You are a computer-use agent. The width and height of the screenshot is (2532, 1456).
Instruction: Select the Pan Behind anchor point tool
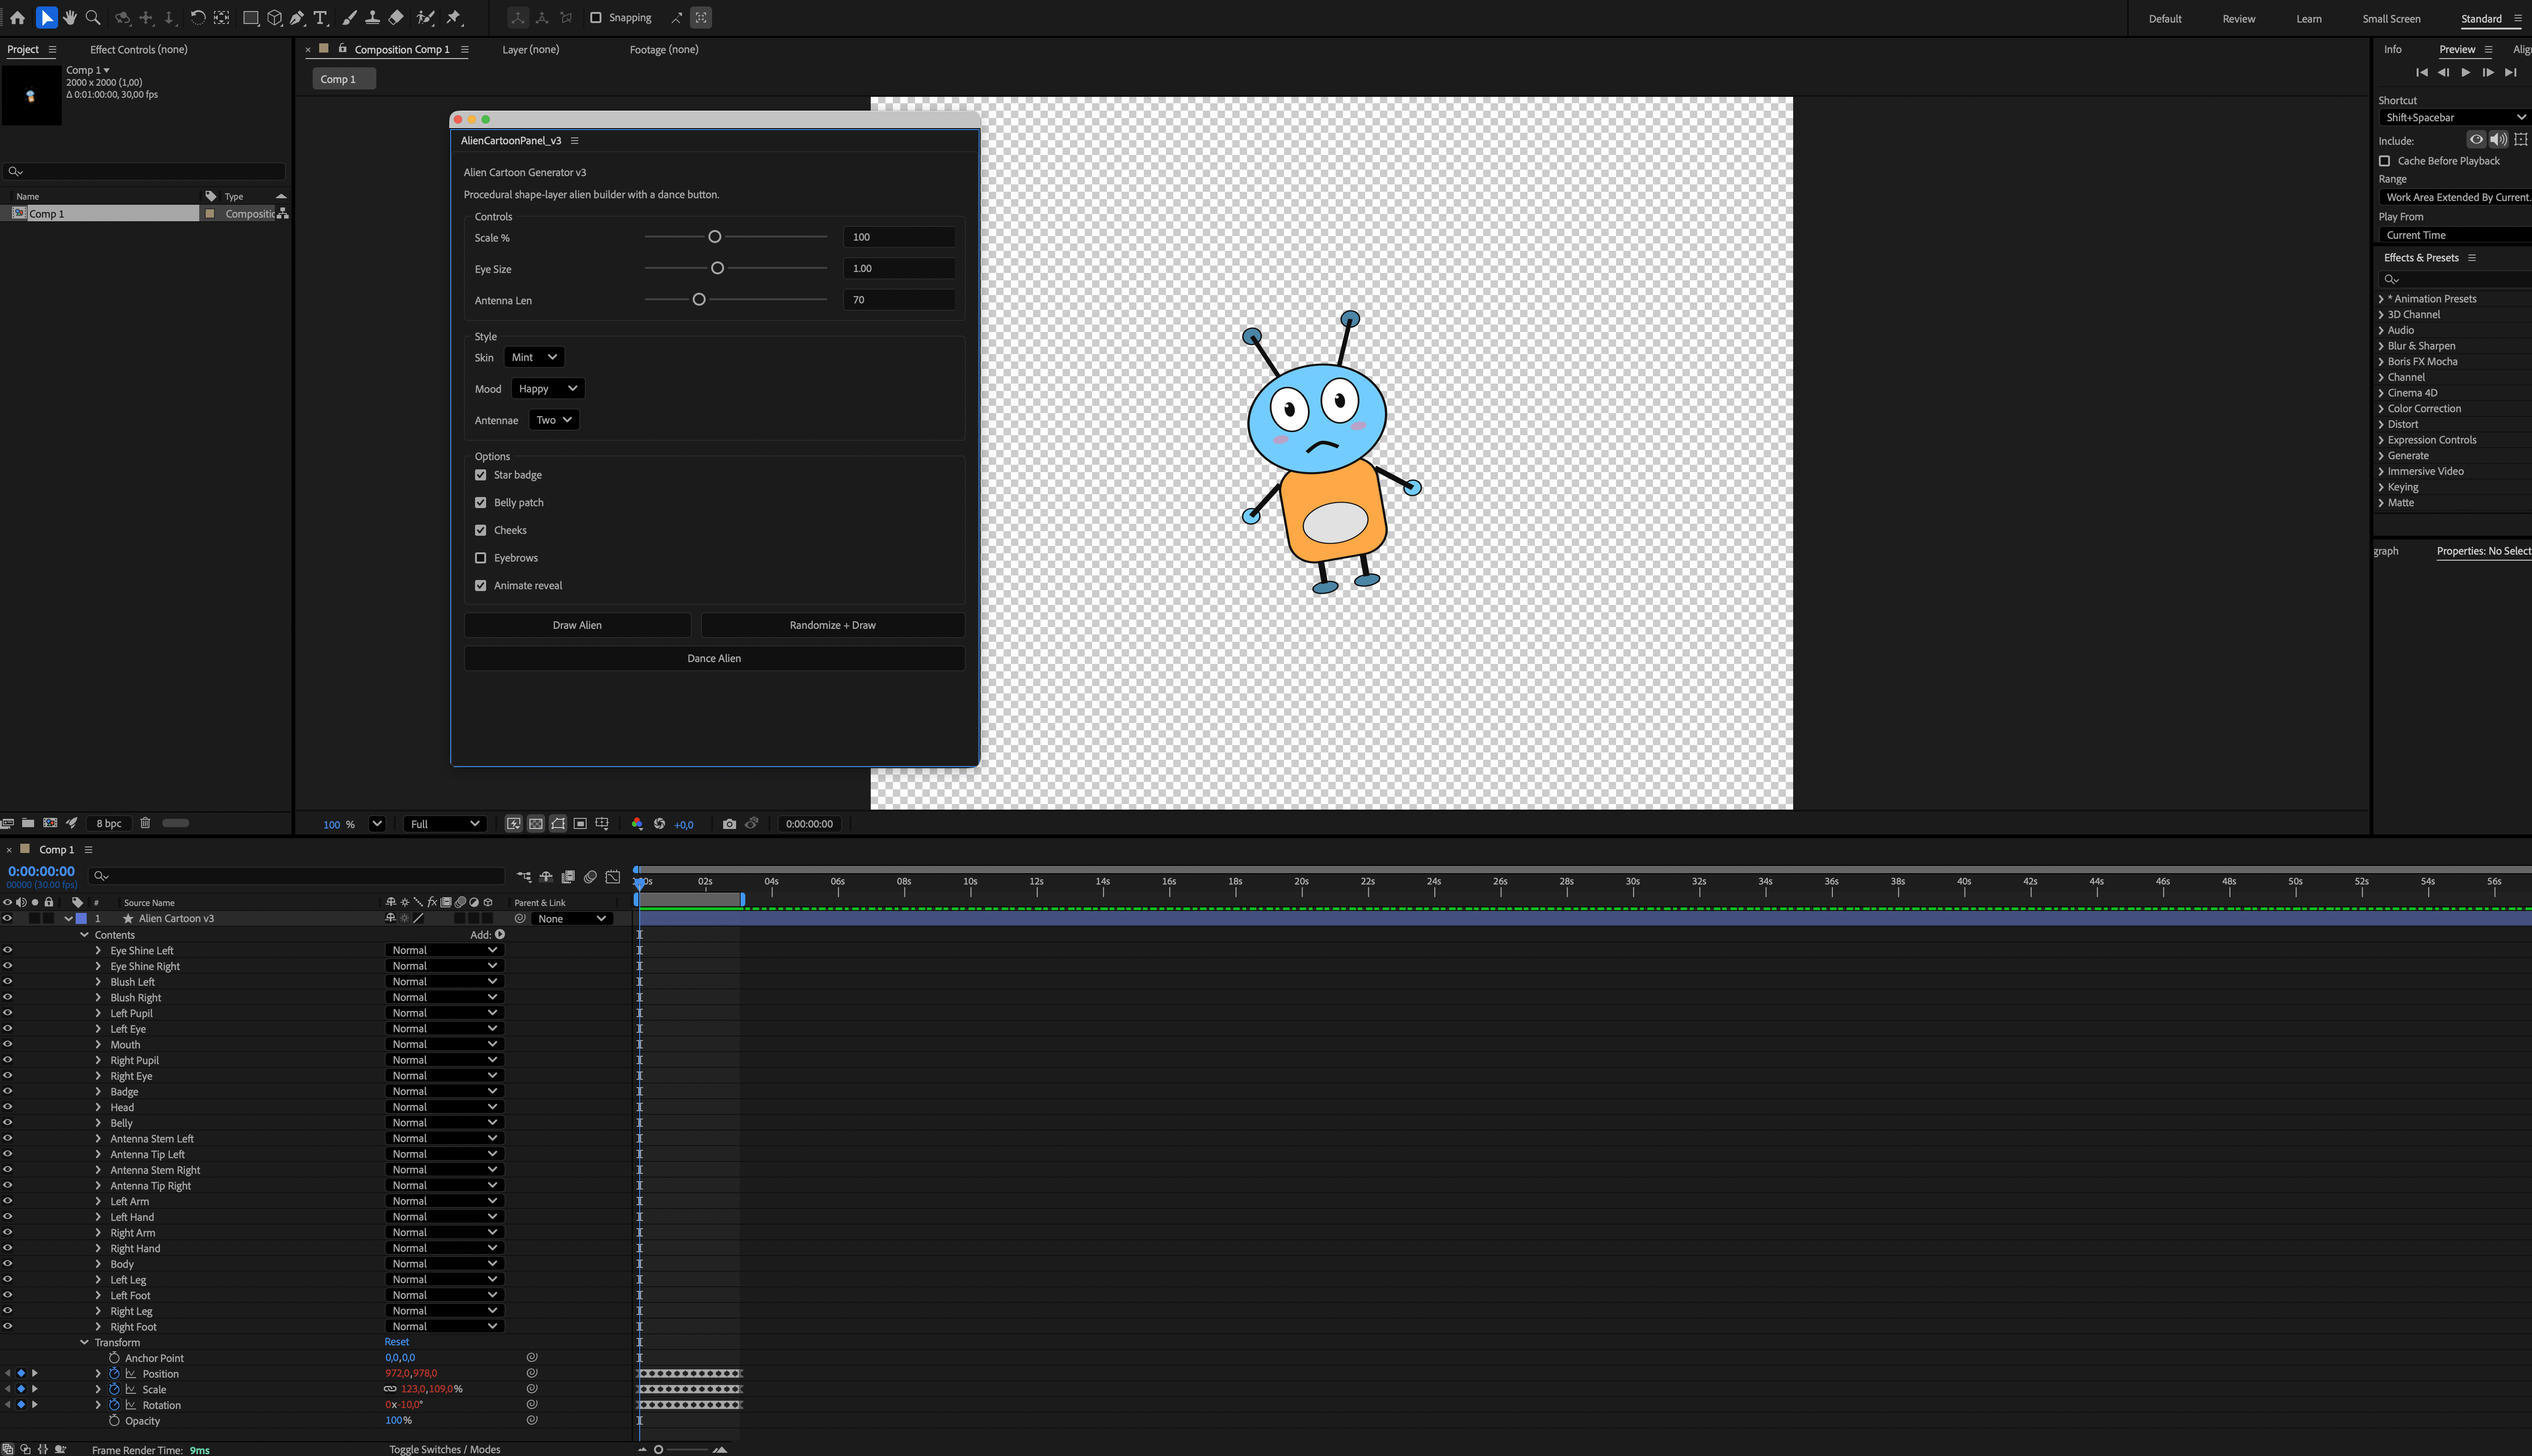click(222, 17)
